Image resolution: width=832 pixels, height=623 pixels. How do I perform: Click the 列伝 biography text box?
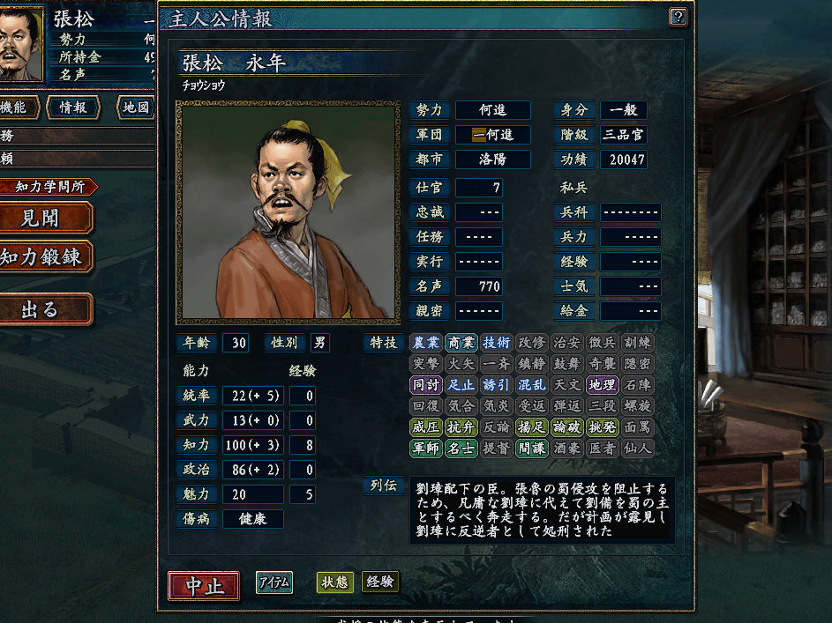(x=543, y=509)
